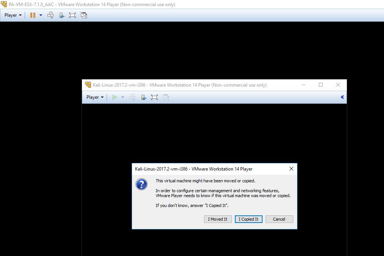Screen dimensions: 384x256
Task: Click the blue question mark dialog icon
Action: tap(142, 184)
